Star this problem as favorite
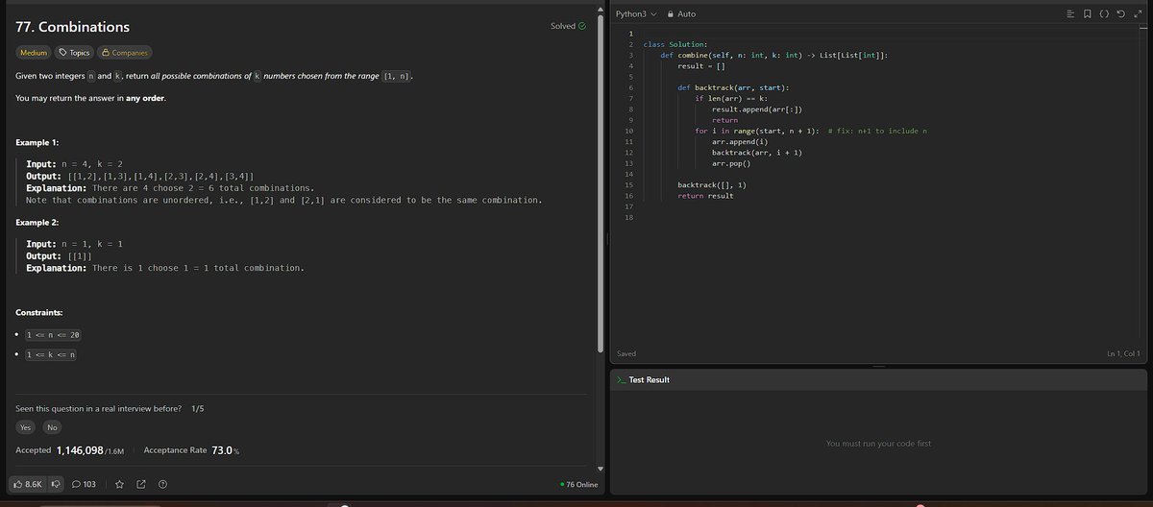The image size is (1153, 507). pyautogui.click(x=119, y=484)
